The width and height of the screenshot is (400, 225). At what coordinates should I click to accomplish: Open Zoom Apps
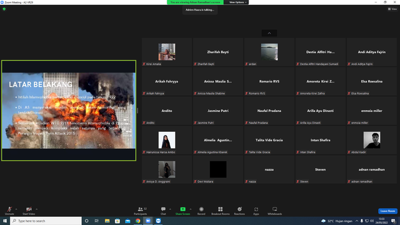pos(256,211)
